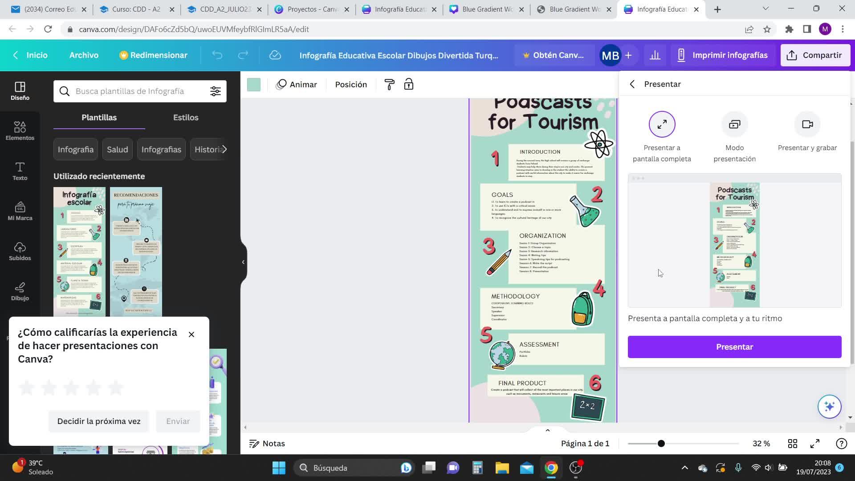Open template search filter options

[x=215, y=91]
